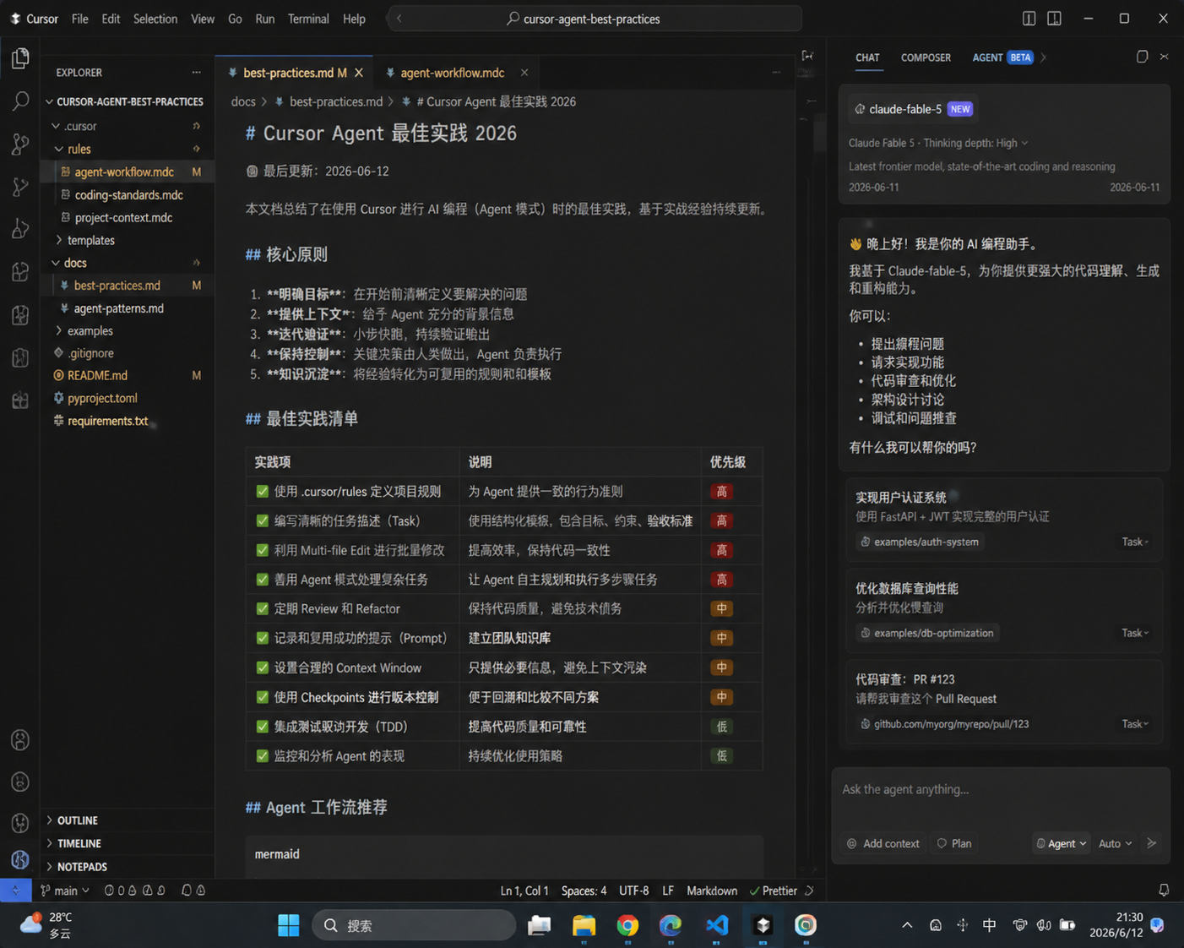The width and height of the screenshot is (1184, 948).
Task: Click the layout icon beside the minimize button
Action: click(x=1055, y=19)
